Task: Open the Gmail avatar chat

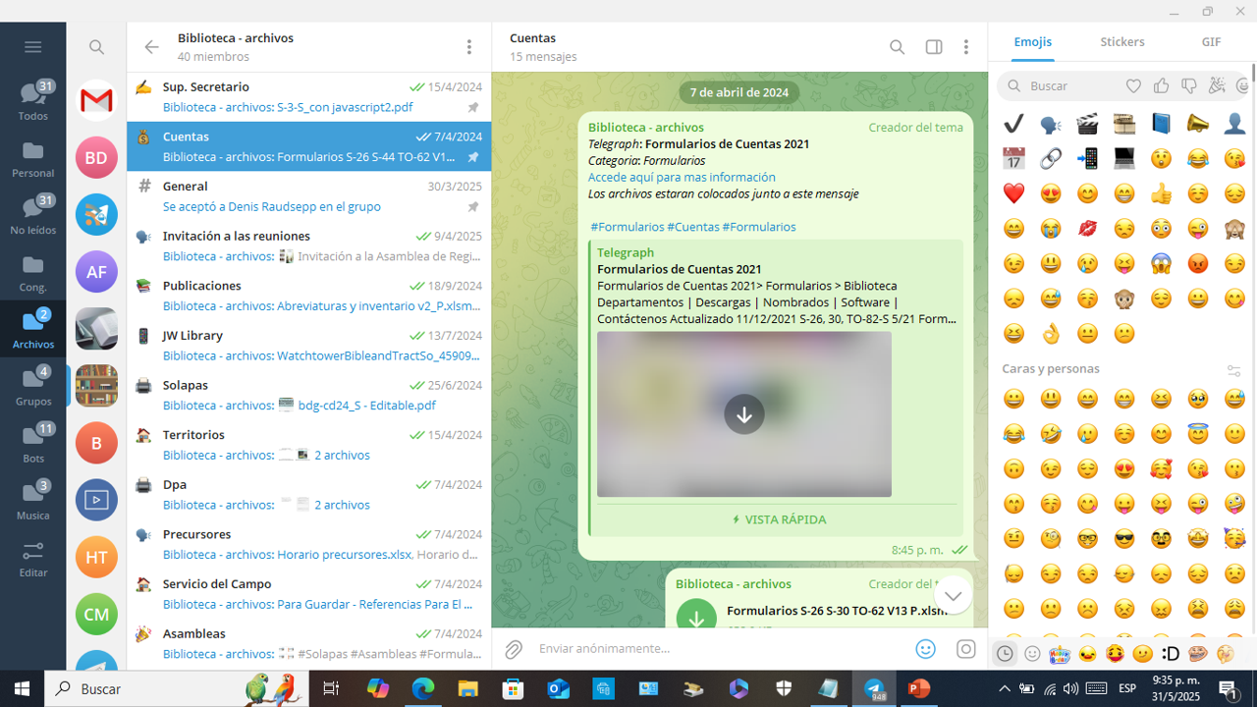Action: (96, 100)
